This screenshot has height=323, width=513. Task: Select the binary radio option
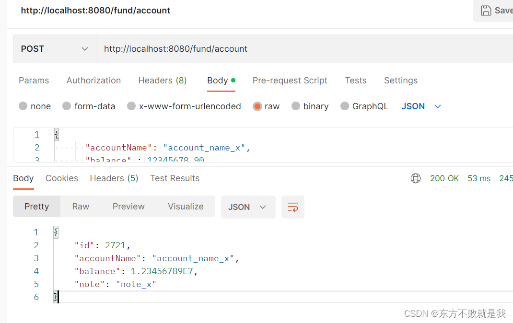pos(296,106)
